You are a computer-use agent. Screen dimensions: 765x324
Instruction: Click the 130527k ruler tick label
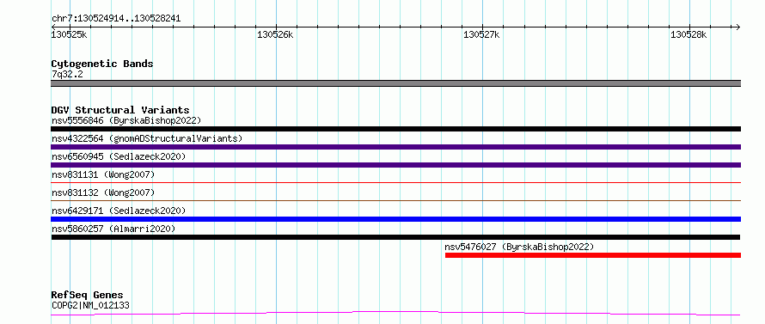pyautogui.click(x=481, y=34)
